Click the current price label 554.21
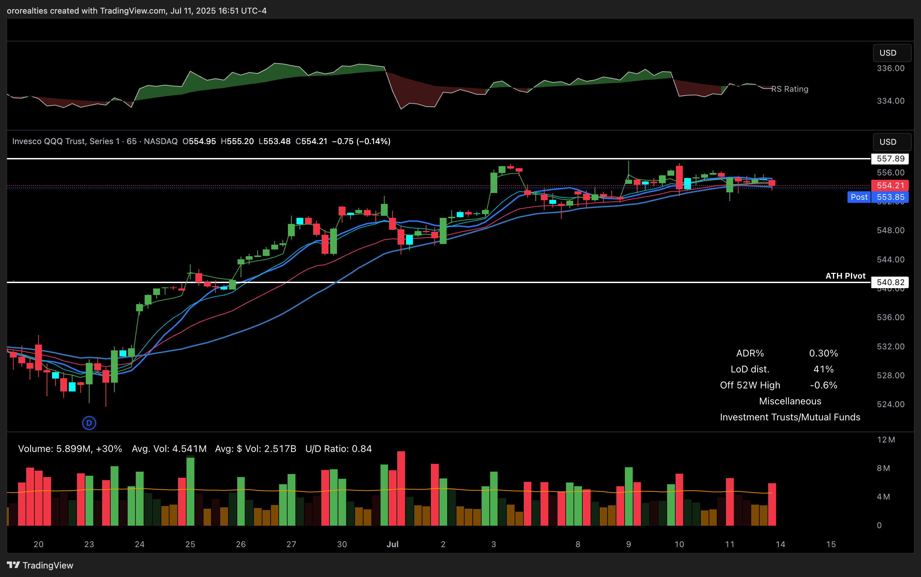Screen dimensions: 921x577 click(890, 186)
